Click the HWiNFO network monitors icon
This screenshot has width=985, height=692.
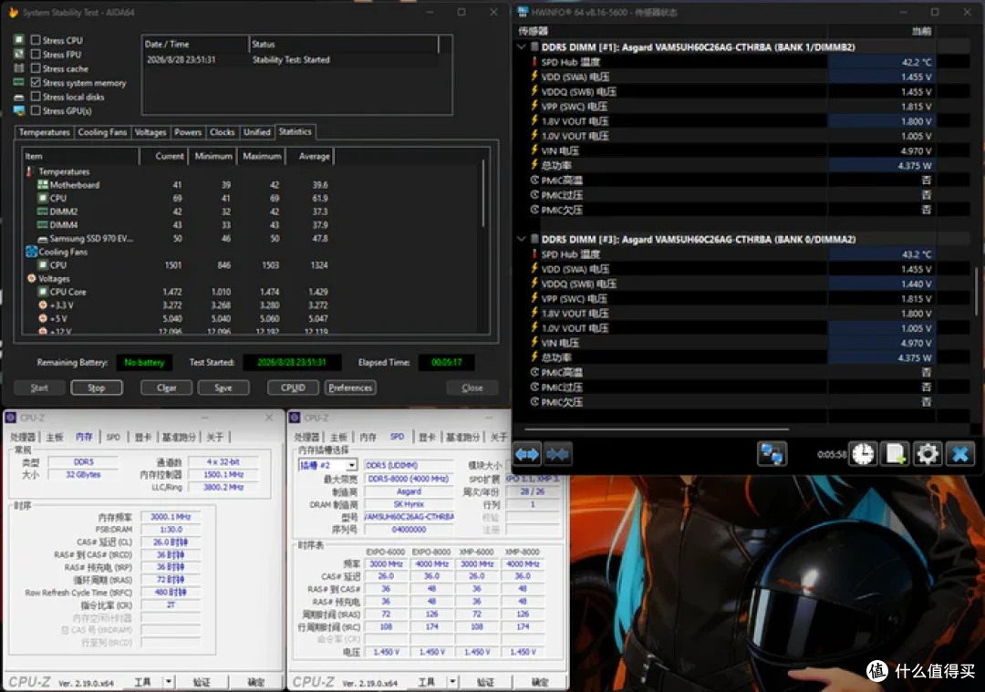(772, 454)
